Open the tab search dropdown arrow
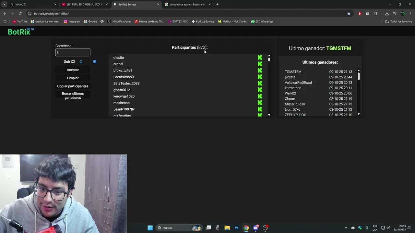Image resolution: width=415 pixels, height=233 pixels. click(4, 5)
